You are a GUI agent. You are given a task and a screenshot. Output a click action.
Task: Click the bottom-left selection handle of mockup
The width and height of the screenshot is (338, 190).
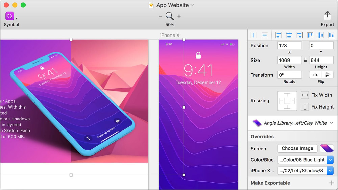71,175
